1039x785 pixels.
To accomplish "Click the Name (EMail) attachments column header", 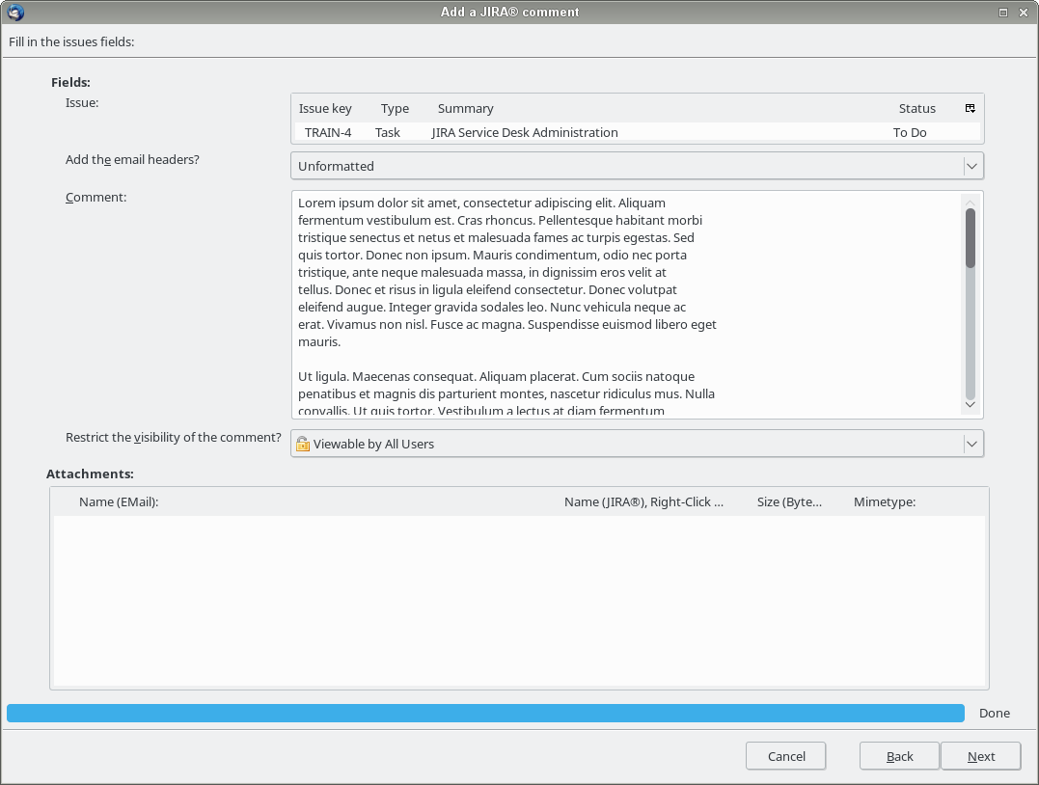I will pos(119,502).
